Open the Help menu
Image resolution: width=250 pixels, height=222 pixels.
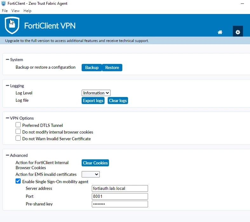click(27, 11)
